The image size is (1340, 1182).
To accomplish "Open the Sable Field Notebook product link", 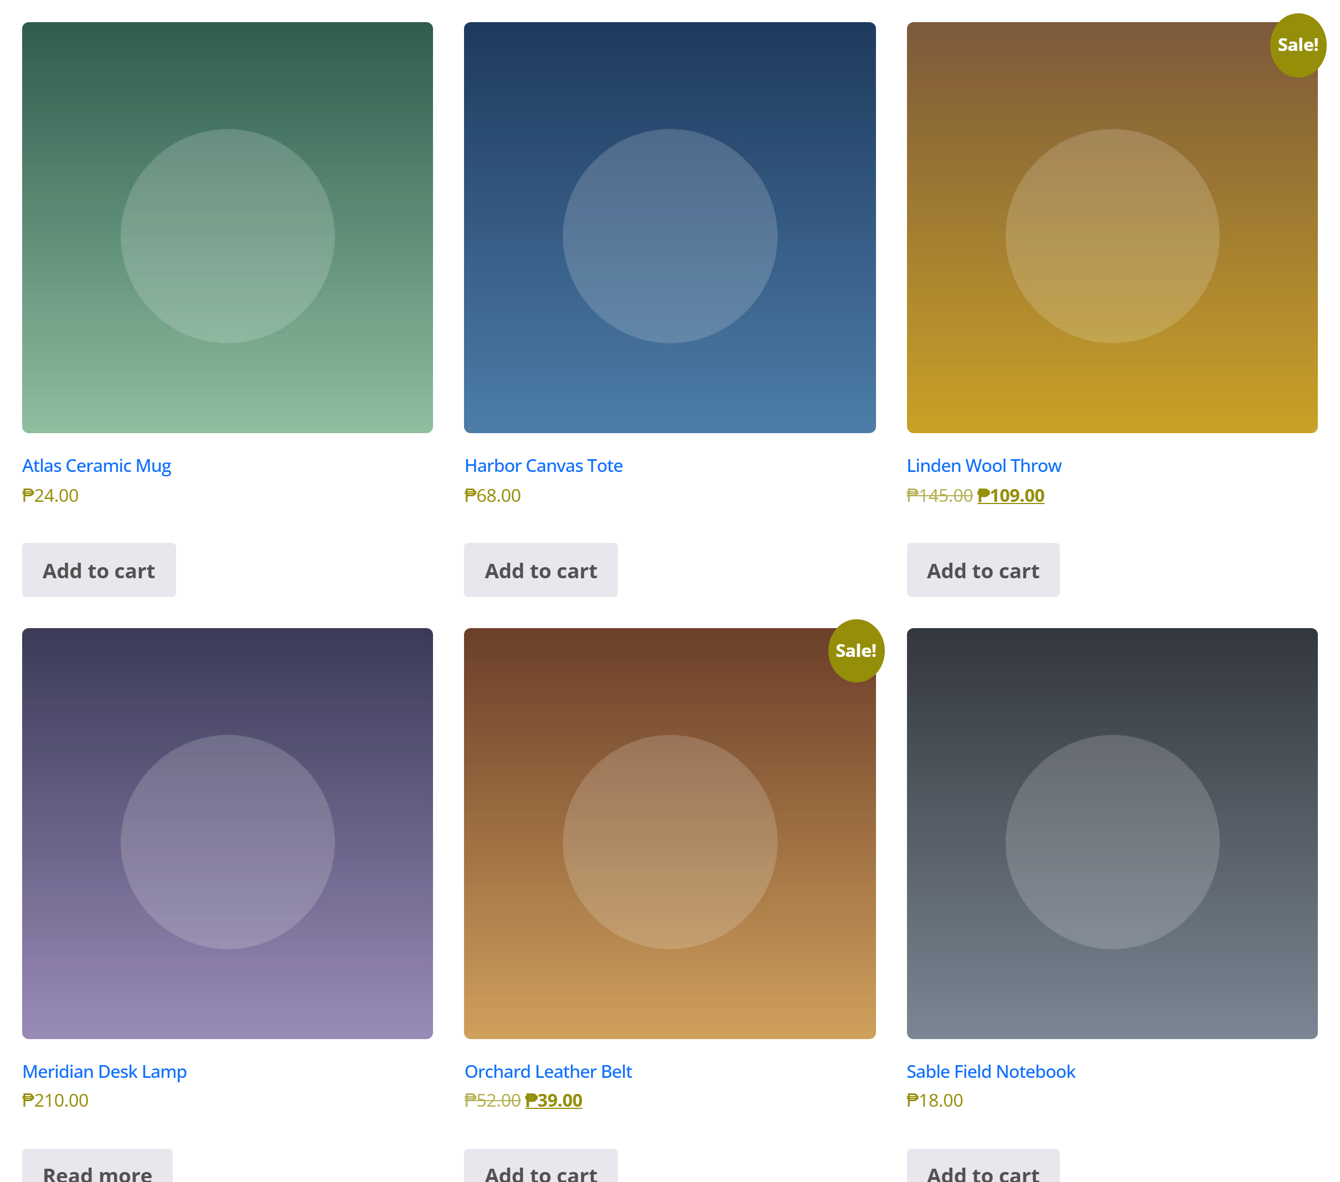I will click(991, 1071).
